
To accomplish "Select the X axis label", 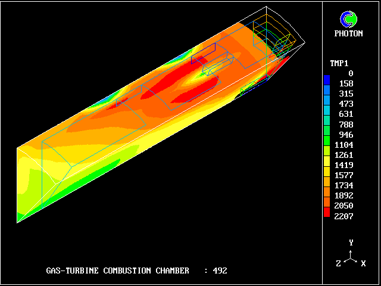I will point(363,263).
